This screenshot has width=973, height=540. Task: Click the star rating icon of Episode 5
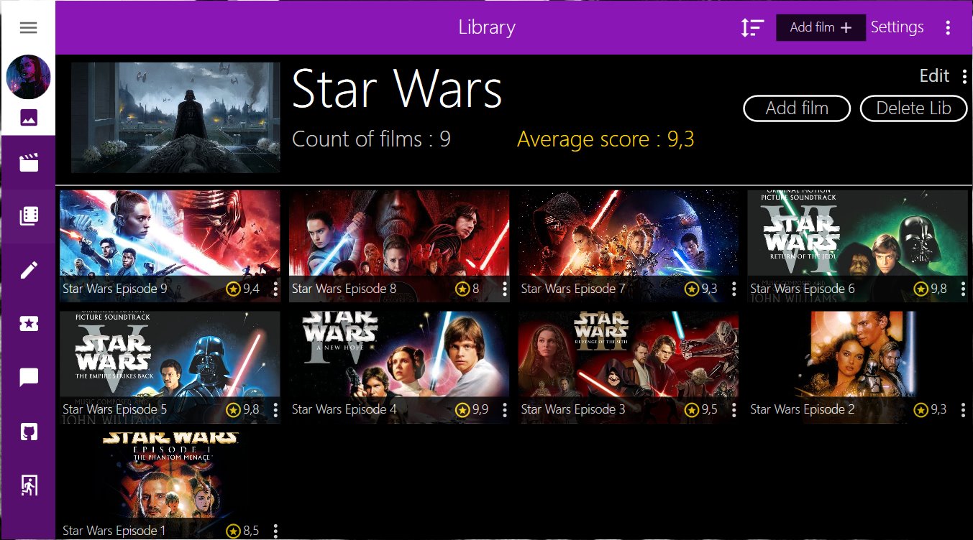tap(233, 409)
